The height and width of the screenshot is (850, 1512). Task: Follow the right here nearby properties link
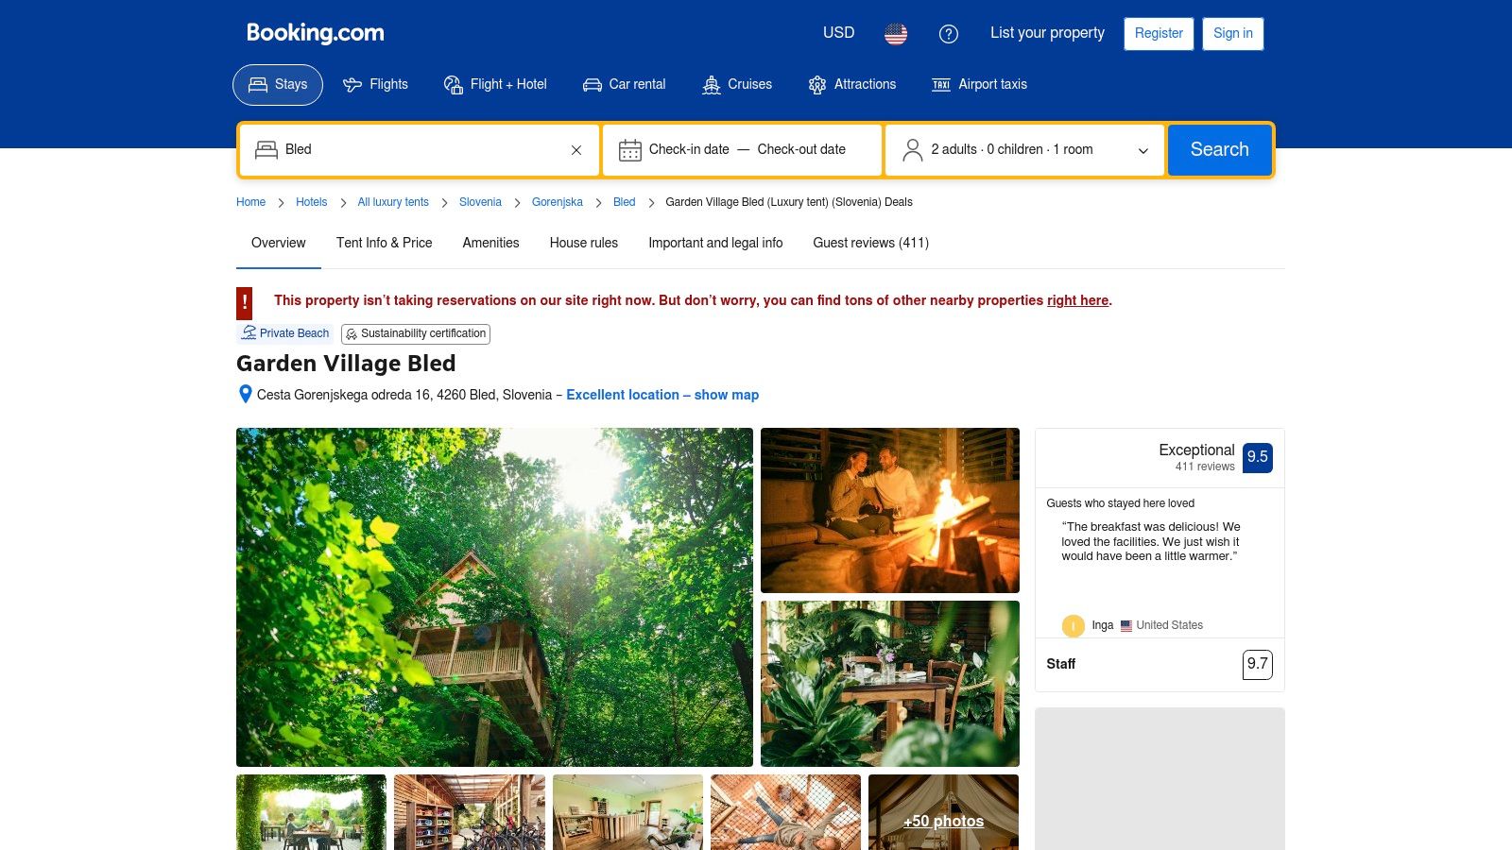[x=1077, y=300]
